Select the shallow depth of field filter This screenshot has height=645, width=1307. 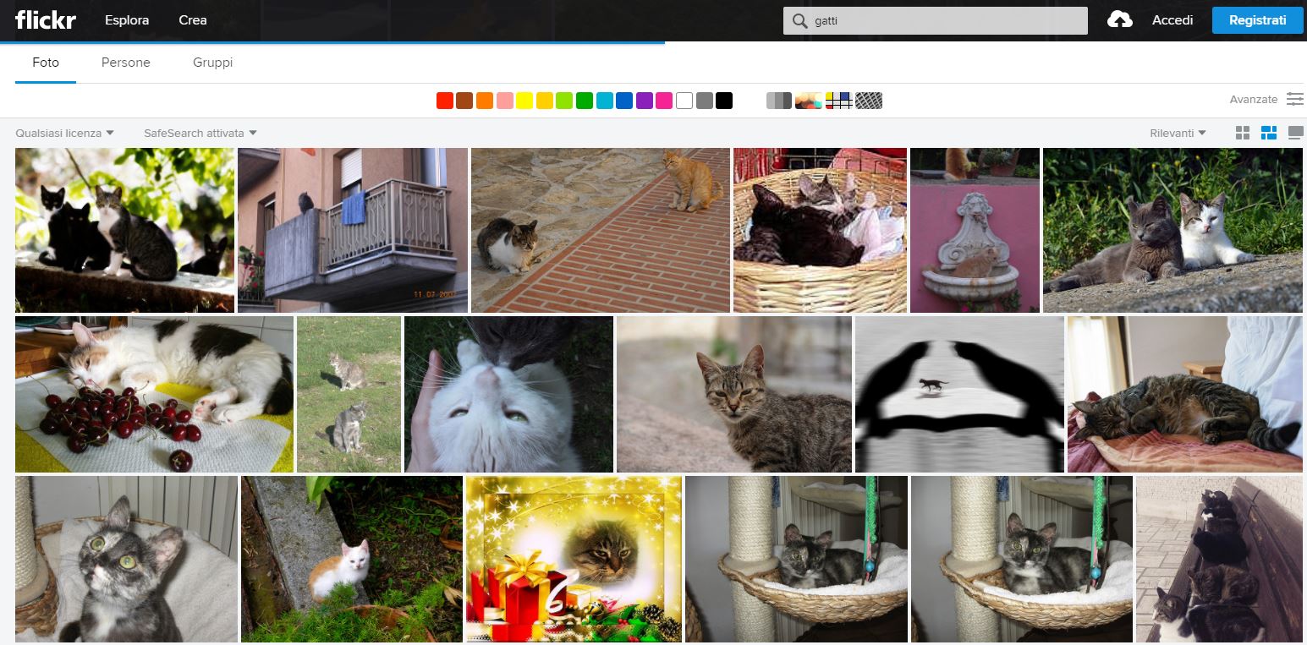point(808,101)
